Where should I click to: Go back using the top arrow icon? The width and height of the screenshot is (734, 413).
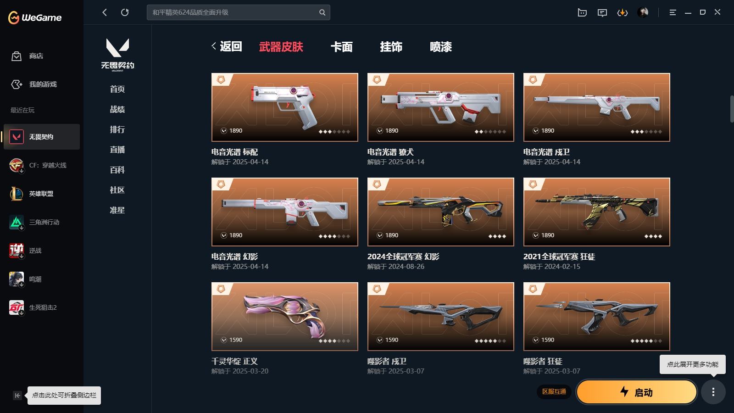click(105, 12)
